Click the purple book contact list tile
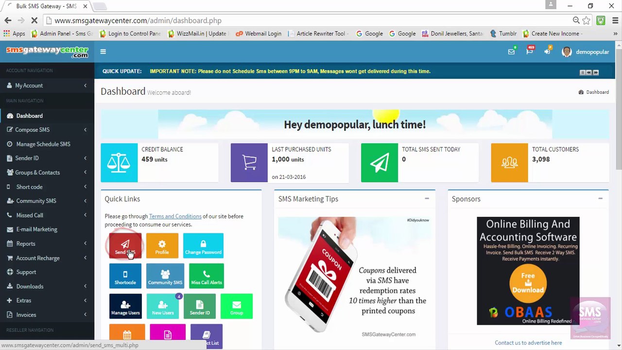 [207, 336]
